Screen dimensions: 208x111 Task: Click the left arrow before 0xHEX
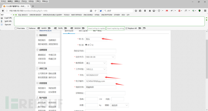pos(39,28)
